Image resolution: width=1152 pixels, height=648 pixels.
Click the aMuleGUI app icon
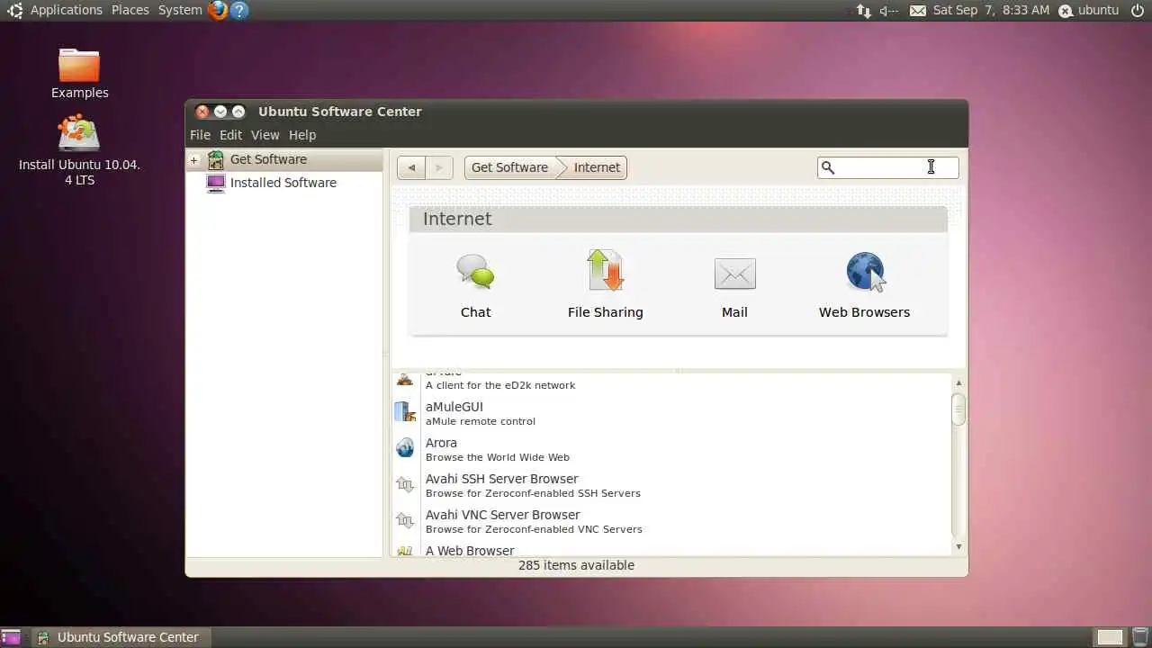coord(405,413)
